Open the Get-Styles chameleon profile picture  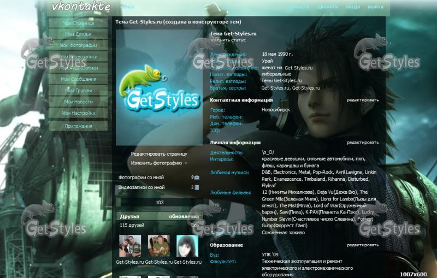click(160, 87)
